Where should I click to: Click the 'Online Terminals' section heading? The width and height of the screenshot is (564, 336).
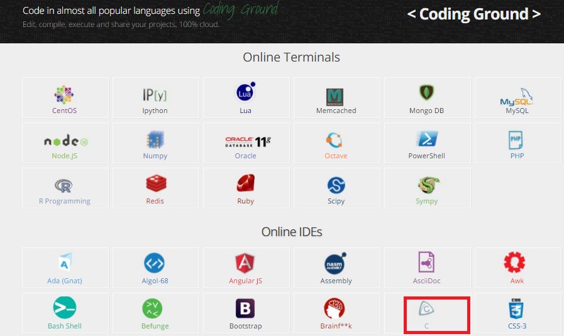point(291,57)
